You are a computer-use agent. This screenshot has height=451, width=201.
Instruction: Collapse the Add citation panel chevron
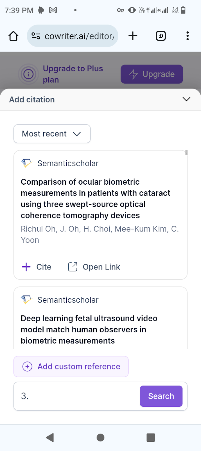coord(186,99)
